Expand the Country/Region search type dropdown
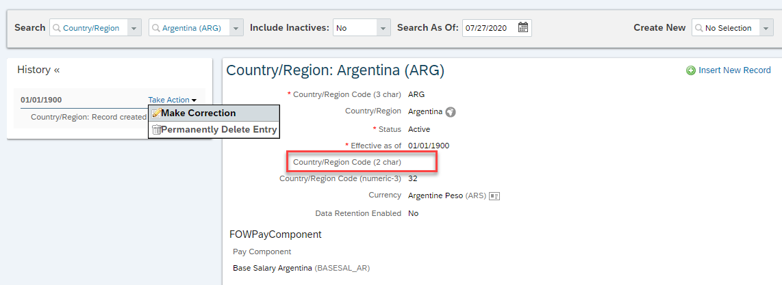 (134, 28)
